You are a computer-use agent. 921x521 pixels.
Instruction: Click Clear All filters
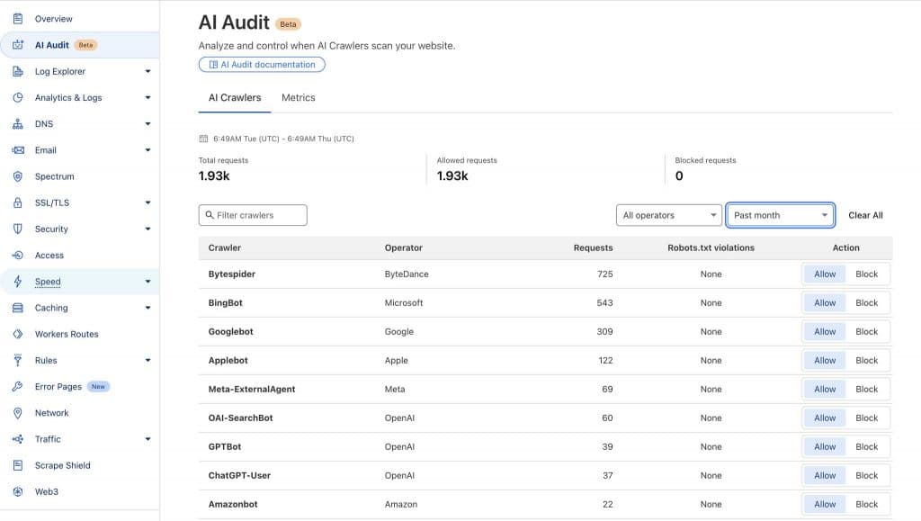tap(865, 215)
